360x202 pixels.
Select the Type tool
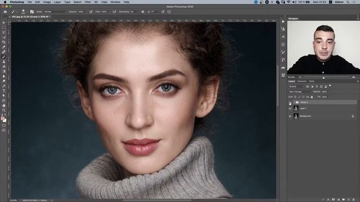[x=4, y=91]
